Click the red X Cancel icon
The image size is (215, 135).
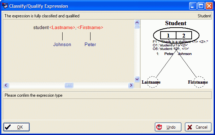pos(190,127)
